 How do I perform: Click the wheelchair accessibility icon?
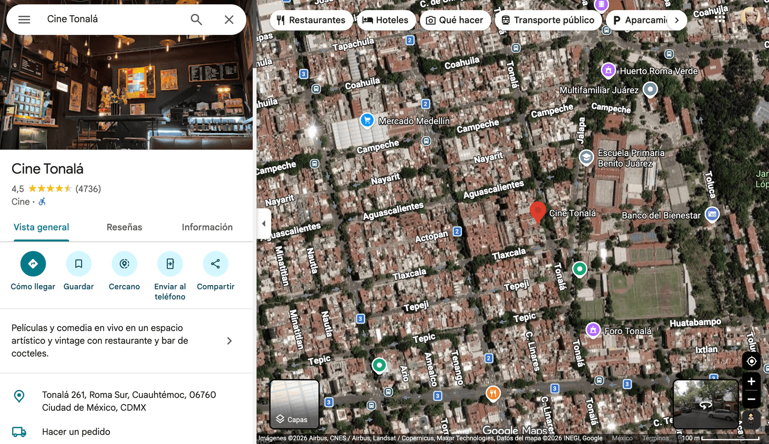42,202
